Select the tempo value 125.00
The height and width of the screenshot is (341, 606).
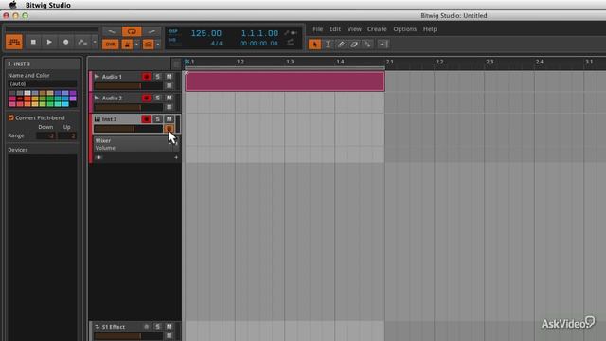(x=206, y=33)
